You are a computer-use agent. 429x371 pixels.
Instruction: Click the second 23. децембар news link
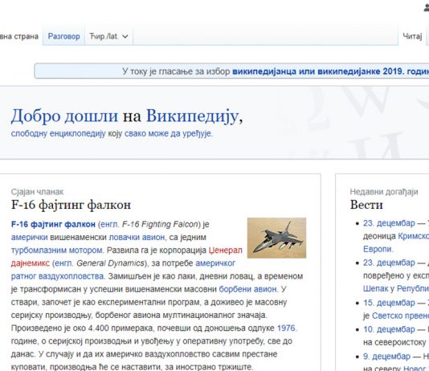(x=389, y=263)
